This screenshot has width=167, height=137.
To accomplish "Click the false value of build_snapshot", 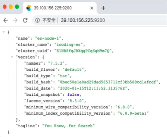I will tap(73, 94).
